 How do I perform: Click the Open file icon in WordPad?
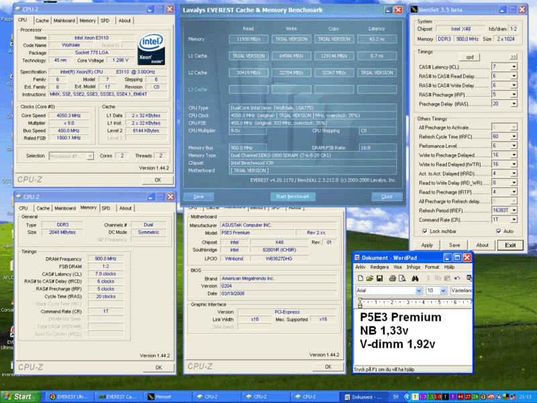[x=371, y=278]
